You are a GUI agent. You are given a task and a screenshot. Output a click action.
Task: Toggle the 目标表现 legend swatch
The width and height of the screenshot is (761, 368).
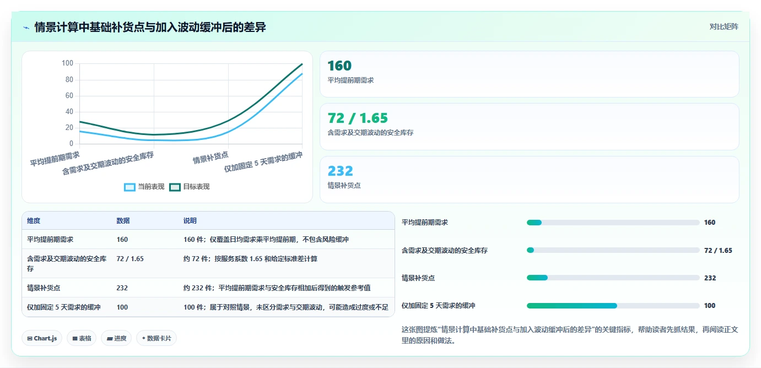click(175, 187)
